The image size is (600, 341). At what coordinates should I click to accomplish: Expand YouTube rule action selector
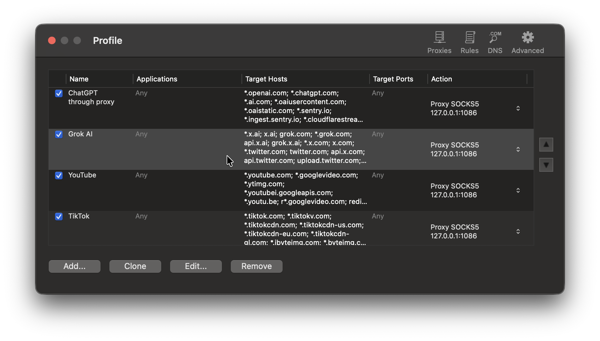click(x=518, y=190)
